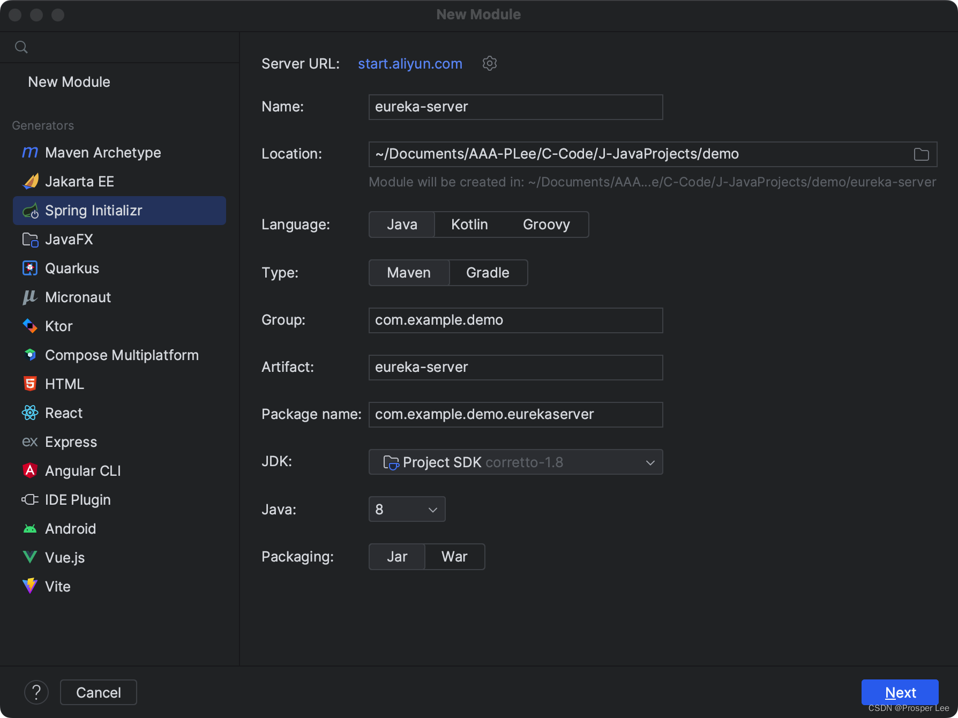Image resolution: width=958 pixels, height=718 pixels.
Task: Click the Vite logo icon
Action: pyautogui.click(x=30, y=586)
